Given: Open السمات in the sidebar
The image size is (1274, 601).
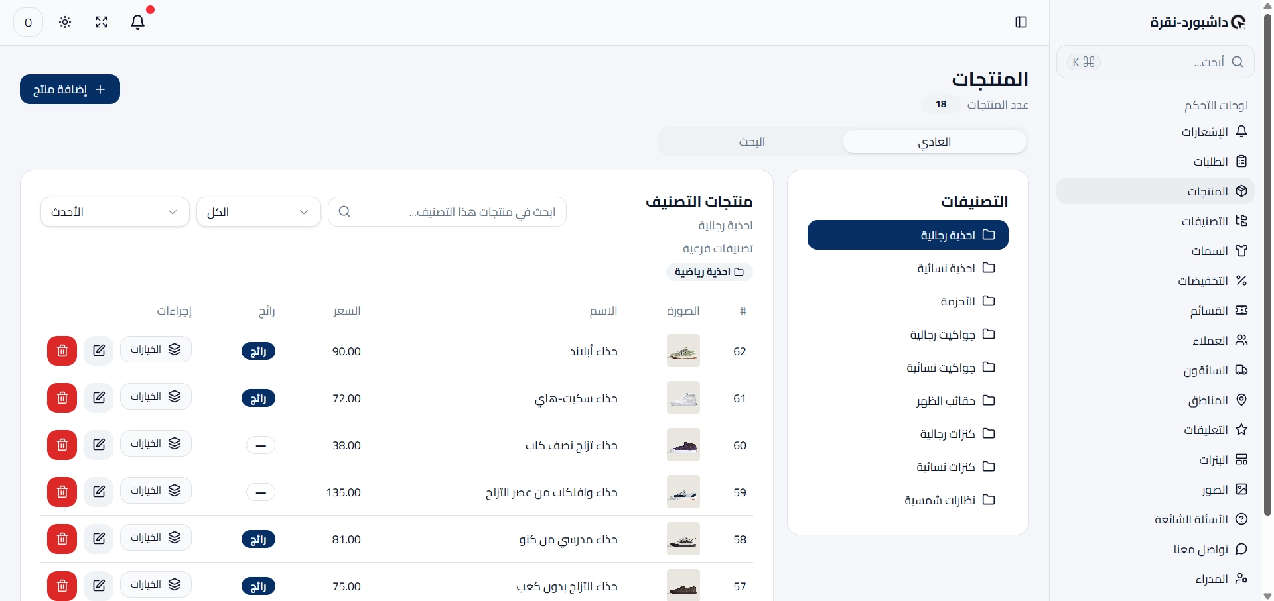Looking at the screenshot, I should 1155,250.
